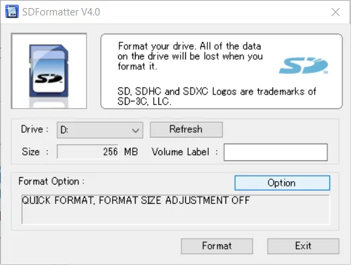Click the Refresh button
Viewport: 351px width, 265px height.
coord(187,129)
